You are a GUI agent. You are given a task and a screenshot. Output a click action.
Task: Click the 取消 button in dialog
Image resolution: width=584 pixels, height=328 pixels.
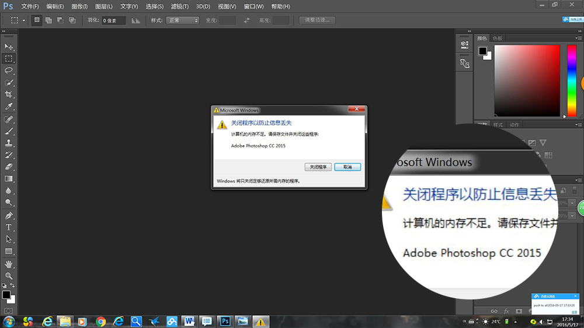[347, 167]
